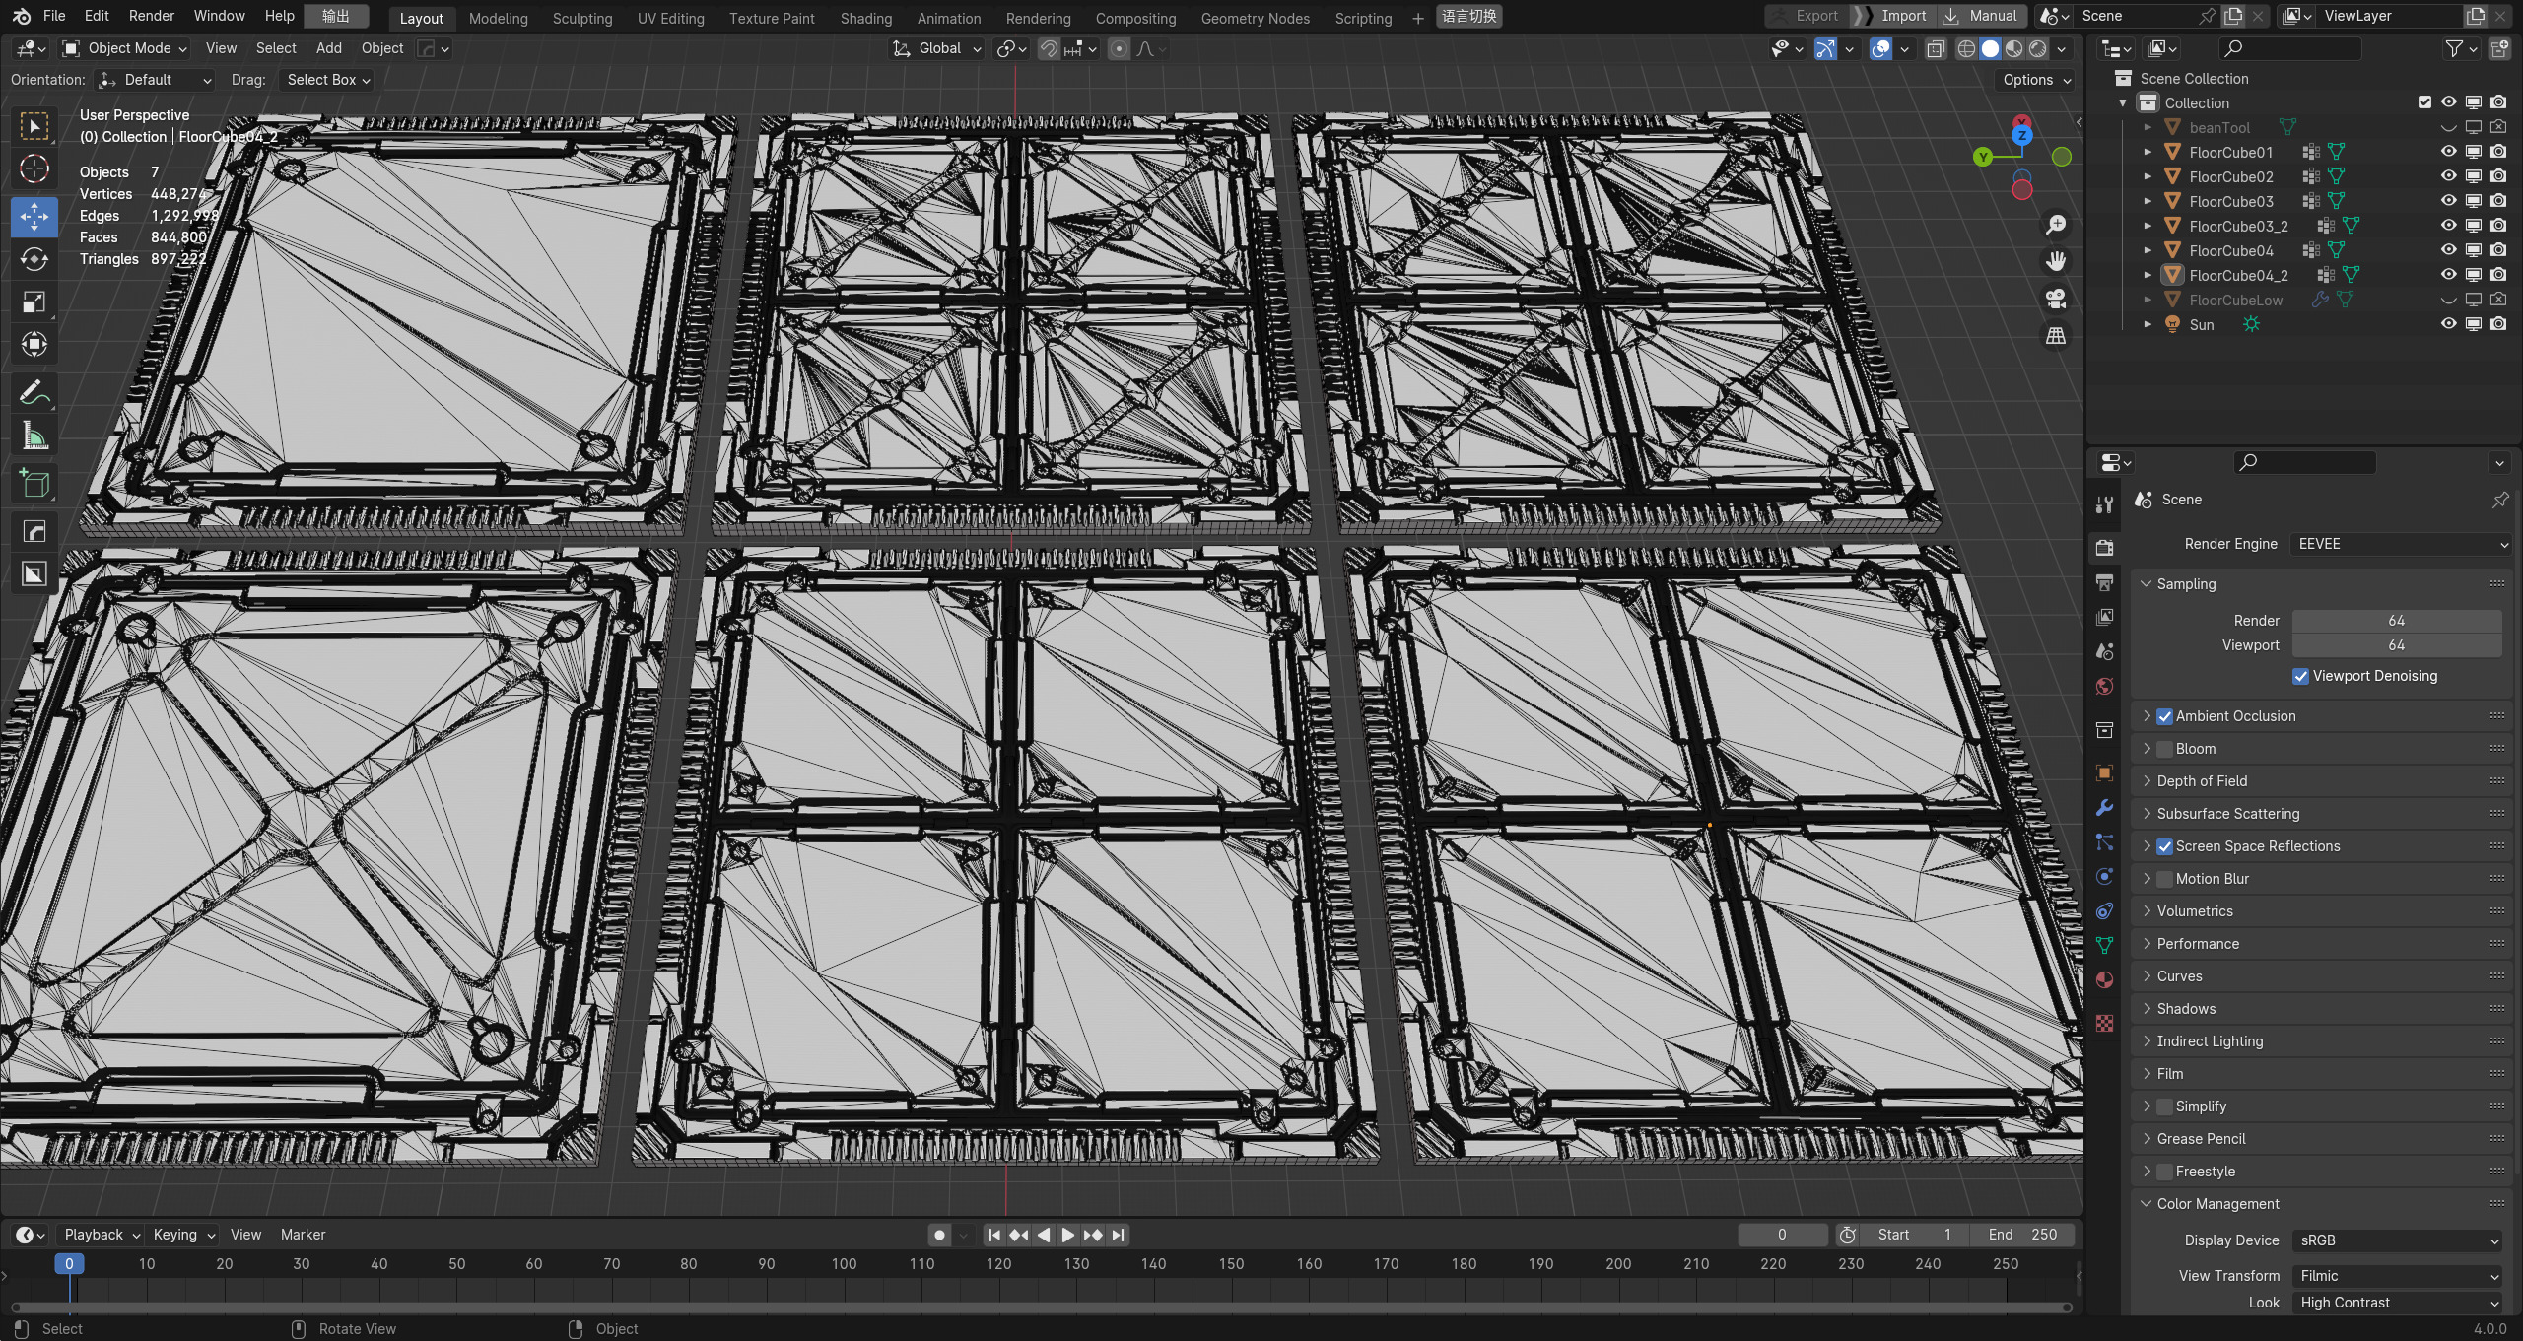Image resolution: width=2523 pixels, height=1341 pixels.
Task: Open World properties tab icon
Action: [2105, 686]
